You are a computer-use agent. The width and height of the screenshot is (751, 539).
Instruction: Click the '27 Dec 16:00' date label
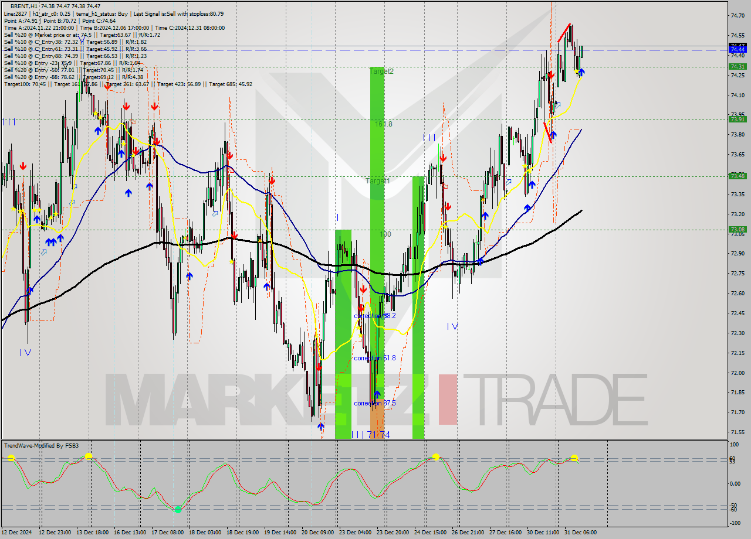[505, 533]
